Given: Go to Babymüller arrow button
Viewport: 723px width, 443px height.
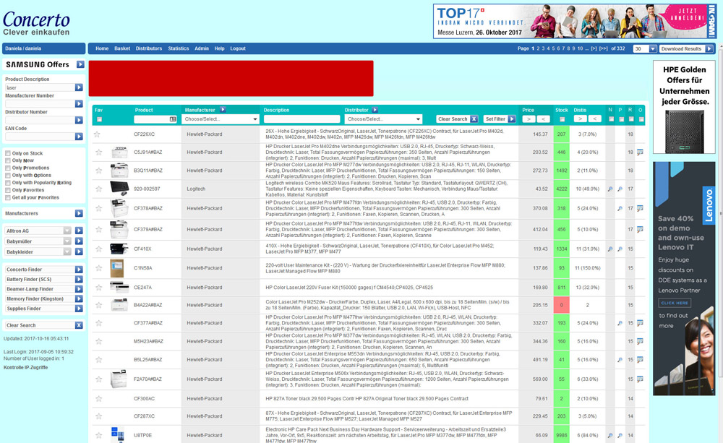Looking at the screenshot, I should [x=79, y=241].
